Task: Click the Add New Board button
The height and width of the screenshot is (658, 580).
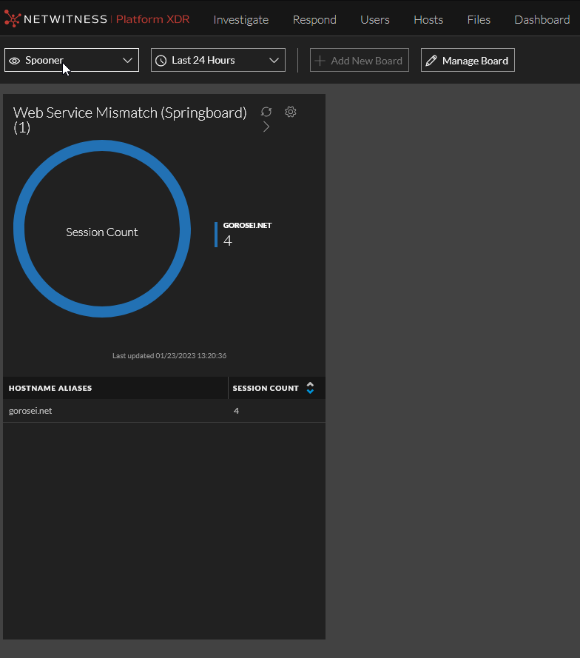Action: point(360,61)
